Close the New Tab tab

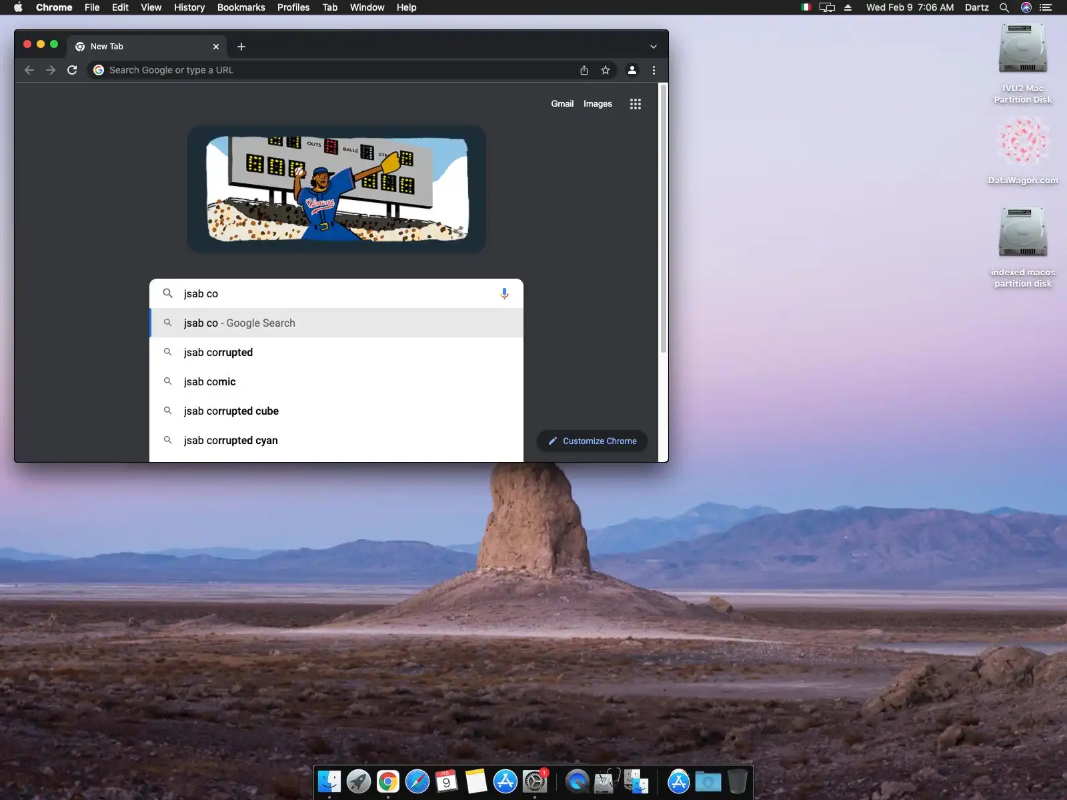tap(216, 47)
